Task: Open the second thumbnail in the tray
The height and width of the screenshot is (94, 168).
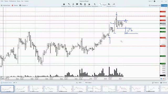Action: [22, 89]
